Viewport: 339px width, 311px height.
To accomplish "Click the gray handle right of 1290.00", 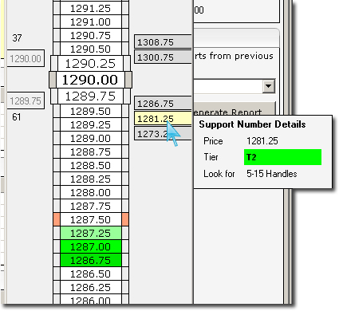I will point(128,80).
